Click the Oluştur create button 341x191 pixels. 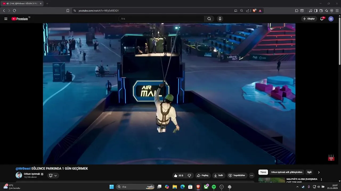(309, 19)
